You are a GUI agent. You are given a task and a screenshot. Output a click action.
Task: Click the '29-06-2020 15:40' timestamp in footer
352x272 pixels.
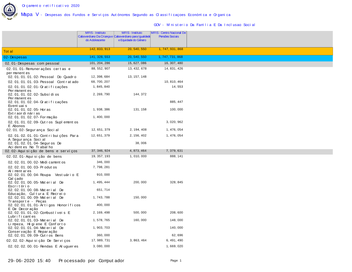tap(30, 261)
